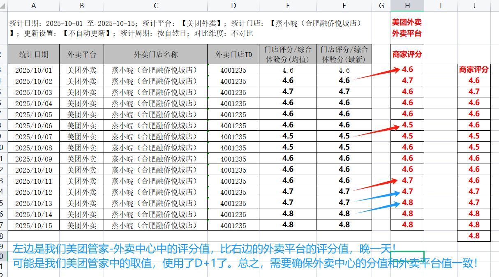Click the 商家评分 header cell in column J

coord(474,69)
